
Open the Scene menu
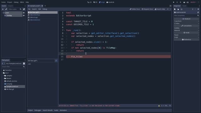coord(3,2)
